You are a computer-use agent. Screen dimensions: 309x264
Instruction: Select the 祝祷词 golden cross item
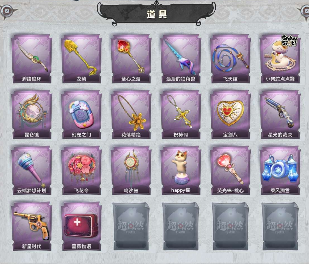(181, 114)
